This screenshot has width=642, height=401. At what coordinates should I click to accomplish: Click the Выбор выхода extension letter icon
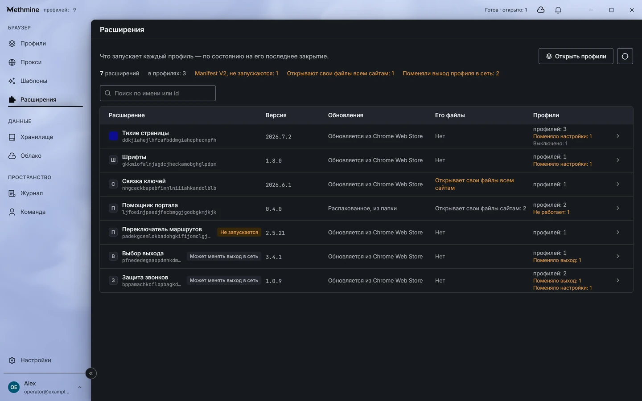[x=113, y=257]
